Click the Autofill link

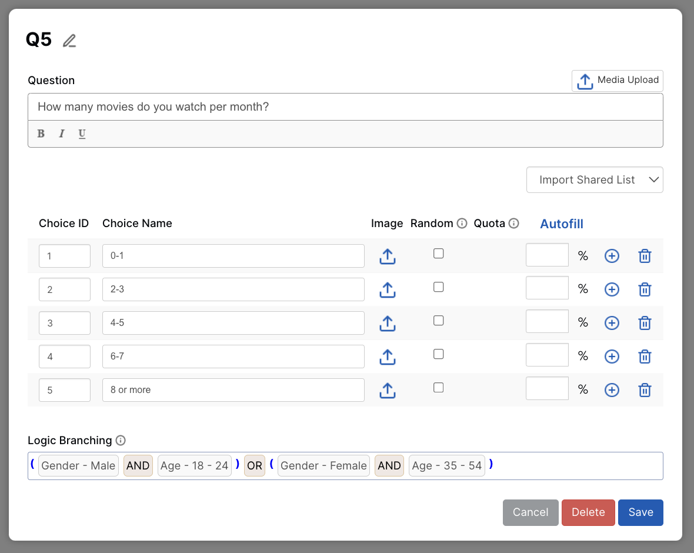point(561,224)
